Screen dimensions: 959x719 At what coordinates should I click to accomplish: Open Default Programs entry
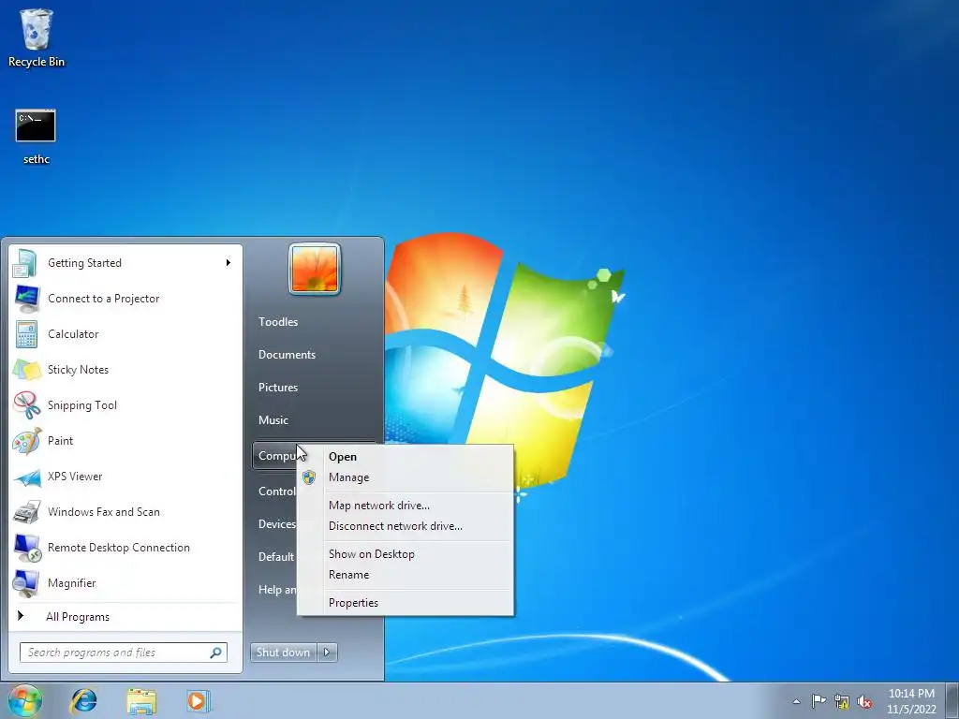point(275,557)
